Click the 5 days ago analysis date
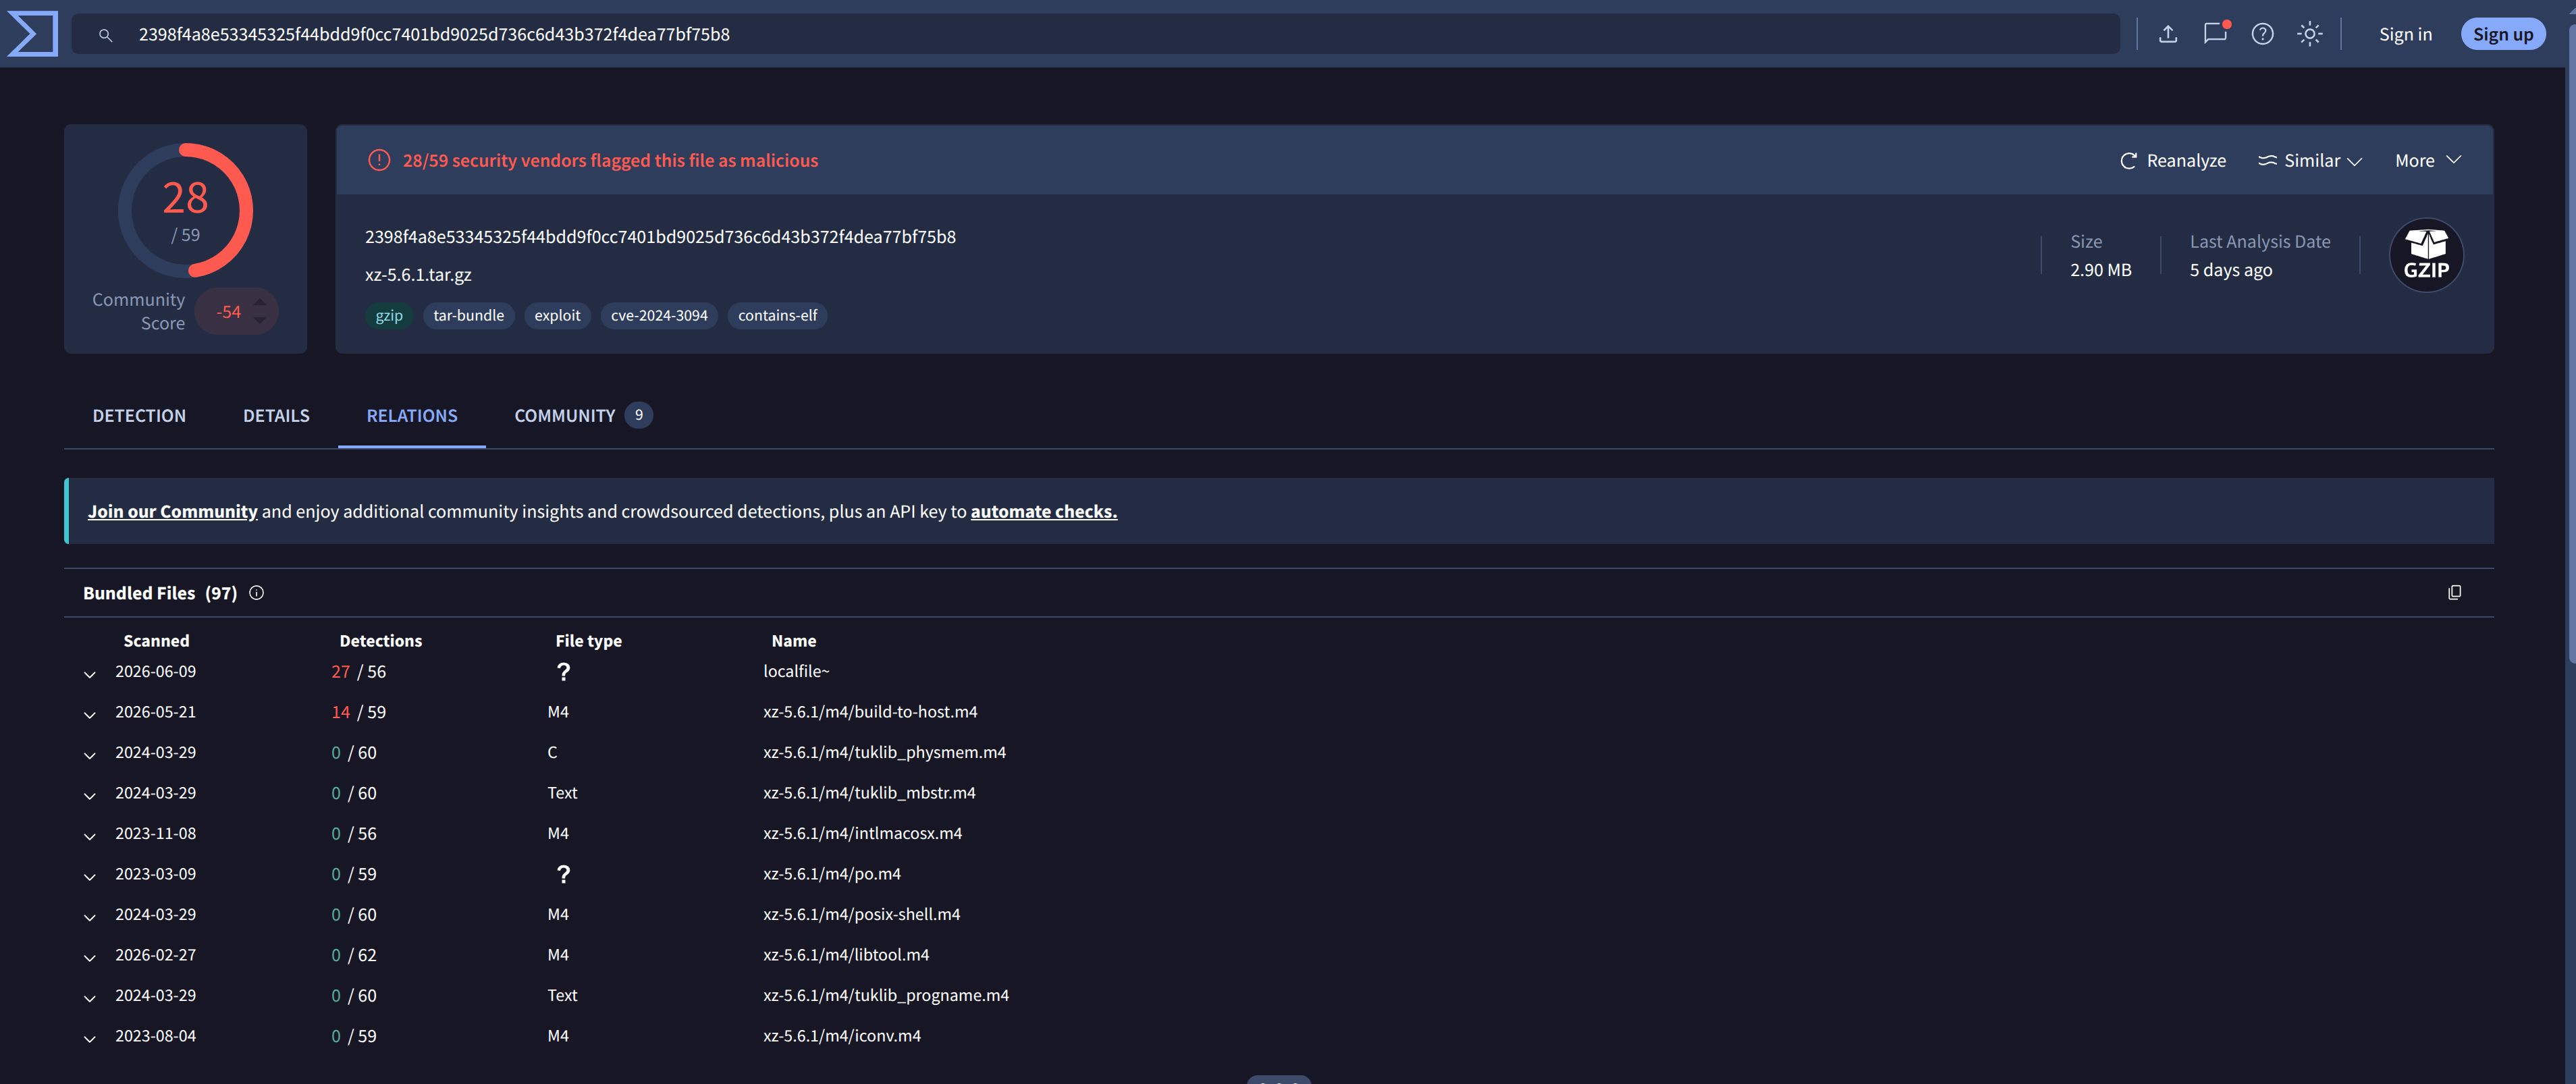Screen dimensions: 2576x1084 (x=2230, y=270)
